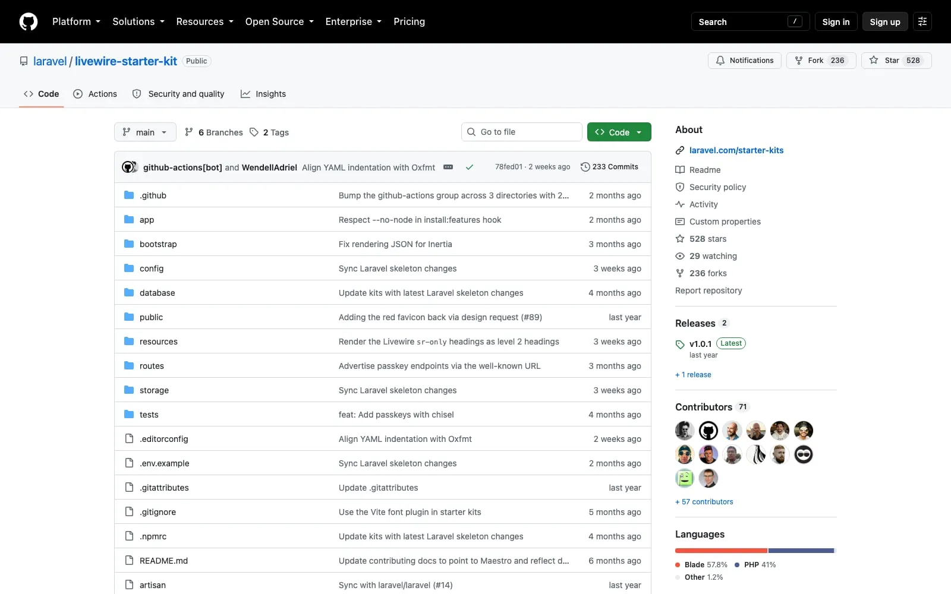Click the link icon beside laravel.com/starter-kits
The image size is (951, 594).
680,150
